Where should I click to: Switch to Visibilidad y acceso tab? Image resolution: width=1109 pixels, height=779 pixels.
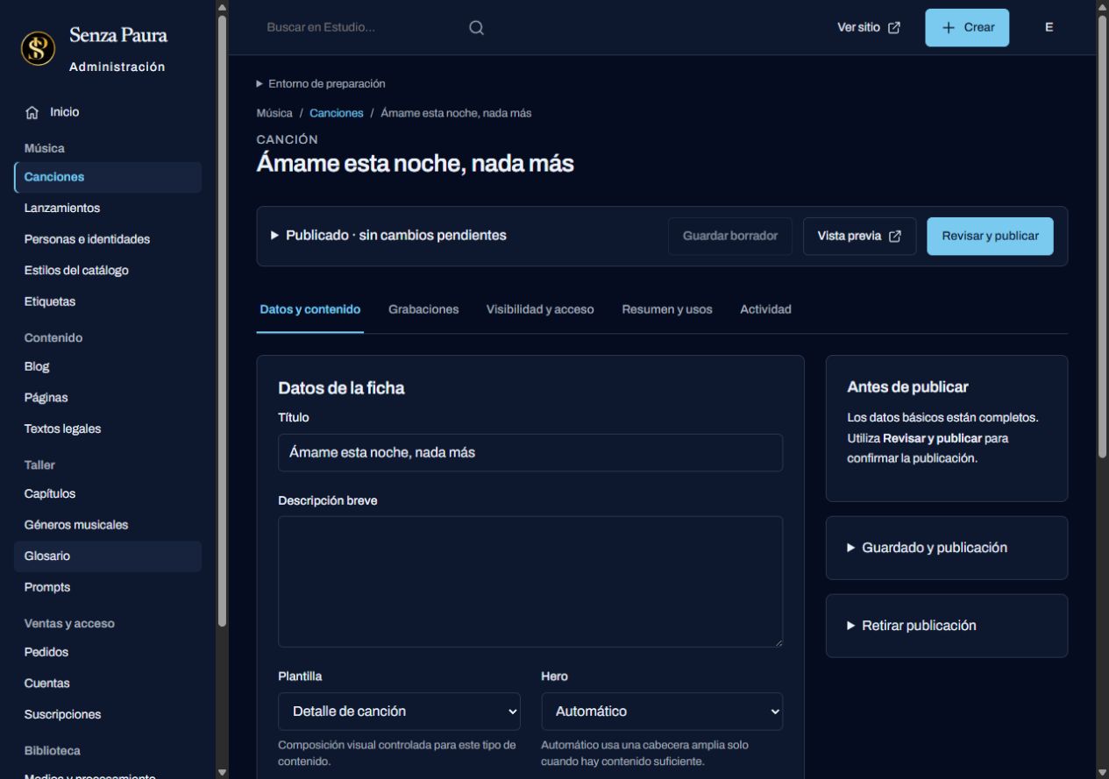pos(540,309)
